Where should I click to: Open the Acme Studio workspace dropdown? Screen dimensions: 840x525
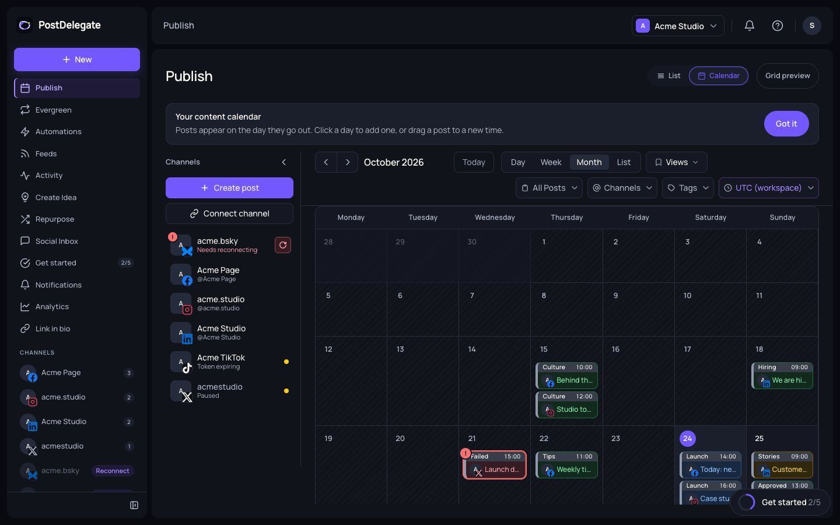(678, 26)
